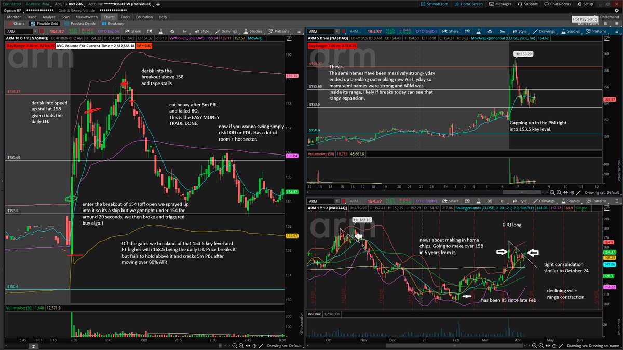Screen dimensions: 623x350
Task: Click the Option BP label
Action: (12, 11)
